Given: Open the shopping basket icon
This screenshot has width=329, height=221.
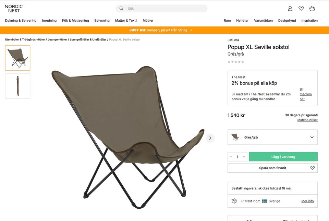Looking at the screenshot, I should [312, 9].
